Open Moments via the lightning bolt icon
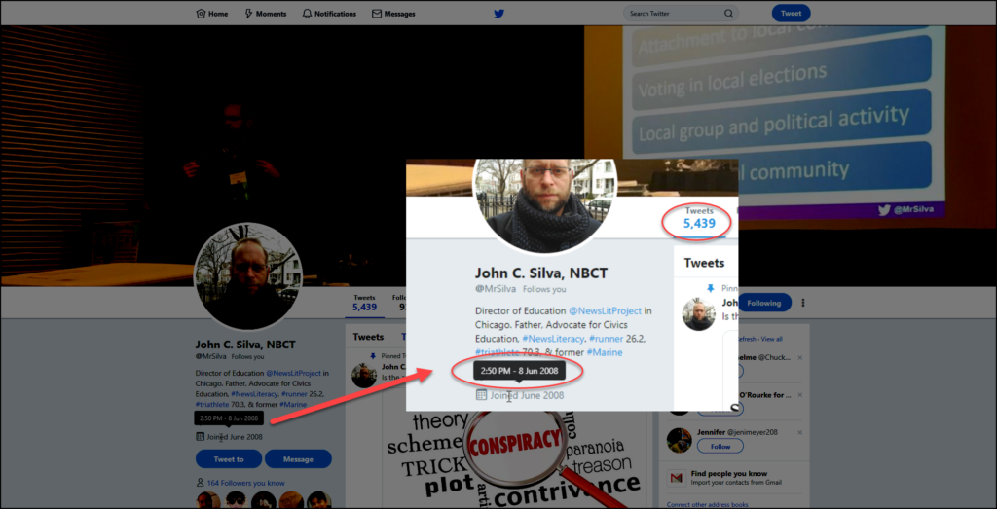The height and width of the screenshot is (509, 997). coord(249,14)
